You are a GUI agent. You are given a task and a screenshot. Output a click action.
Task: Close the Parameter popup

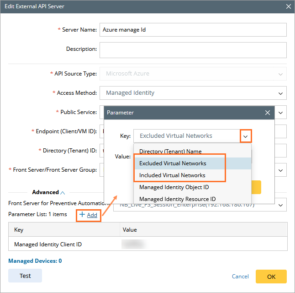point(268,113)
